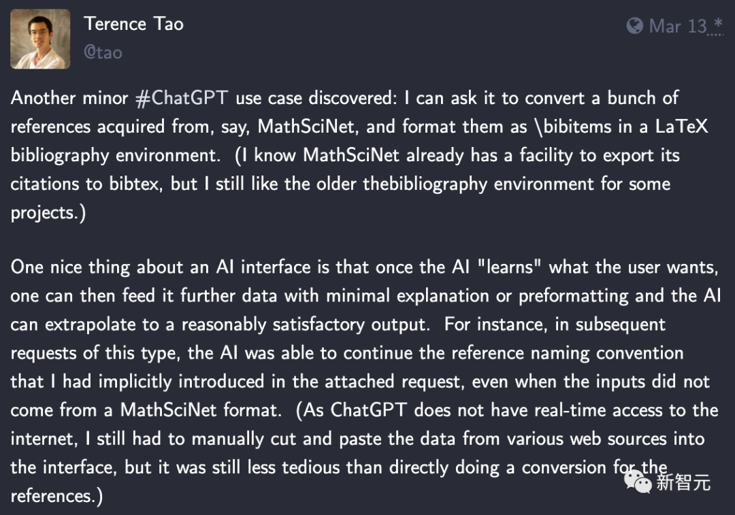Click the WeChat logo watermark icon

click(x=638, y=482)
